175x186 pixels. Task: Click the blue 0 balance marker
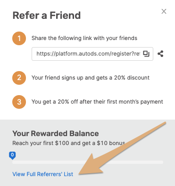(x=12, y=155)
